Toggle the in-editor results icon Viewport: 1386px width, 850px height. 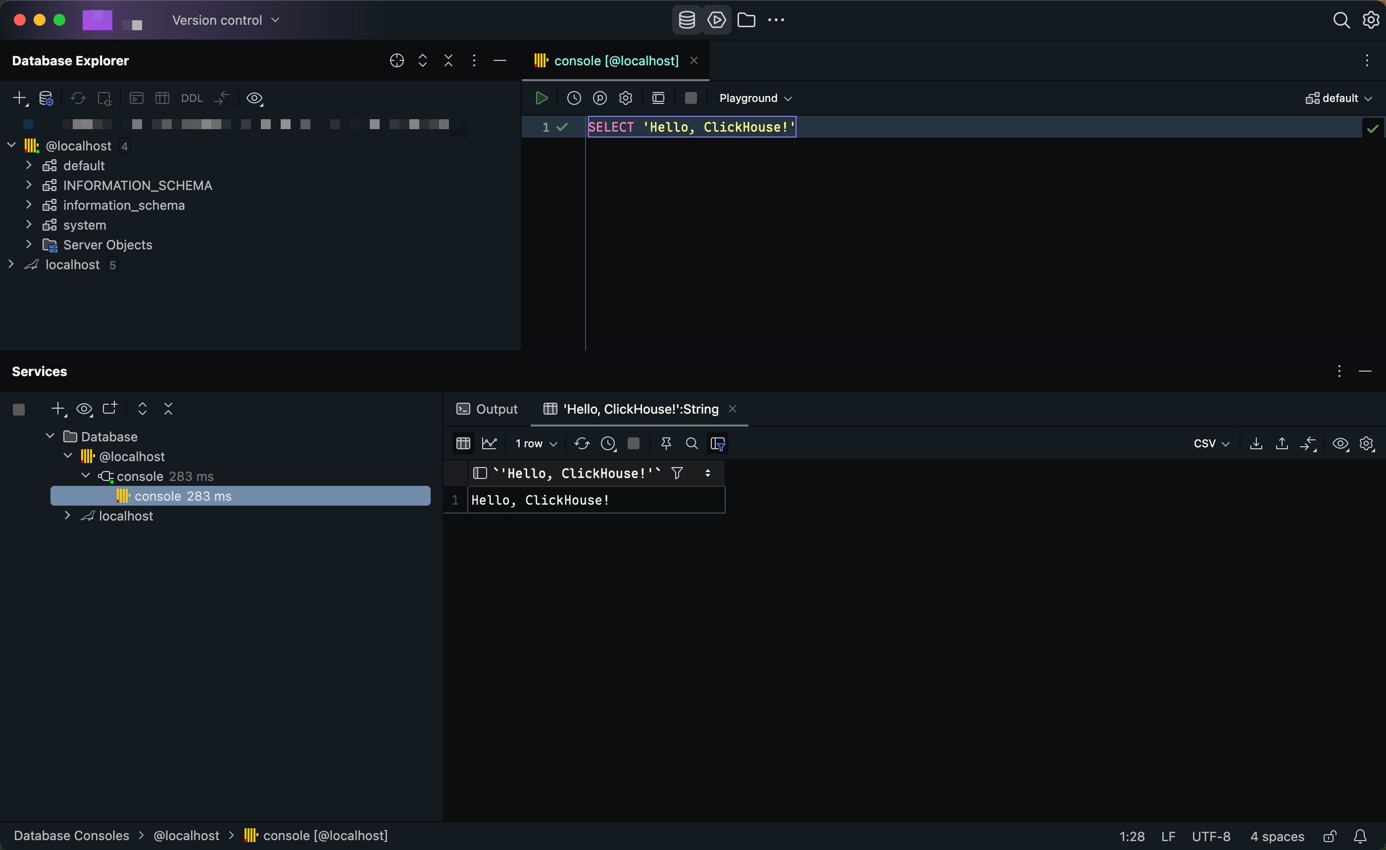pyautogui.click(x=658, y=98)
